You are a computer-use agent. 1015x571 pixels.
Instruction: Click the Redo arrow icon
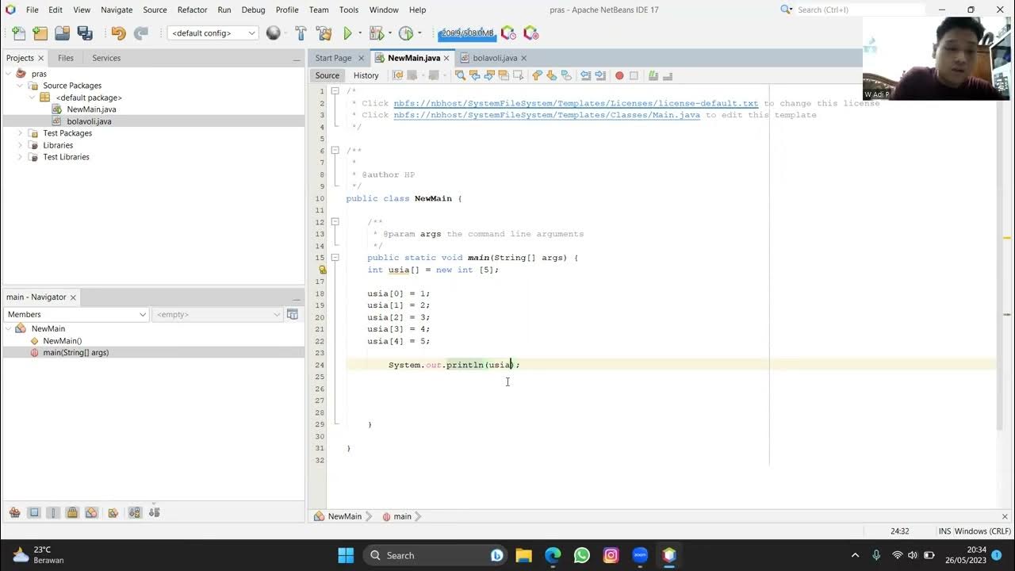tap(141, 33)
